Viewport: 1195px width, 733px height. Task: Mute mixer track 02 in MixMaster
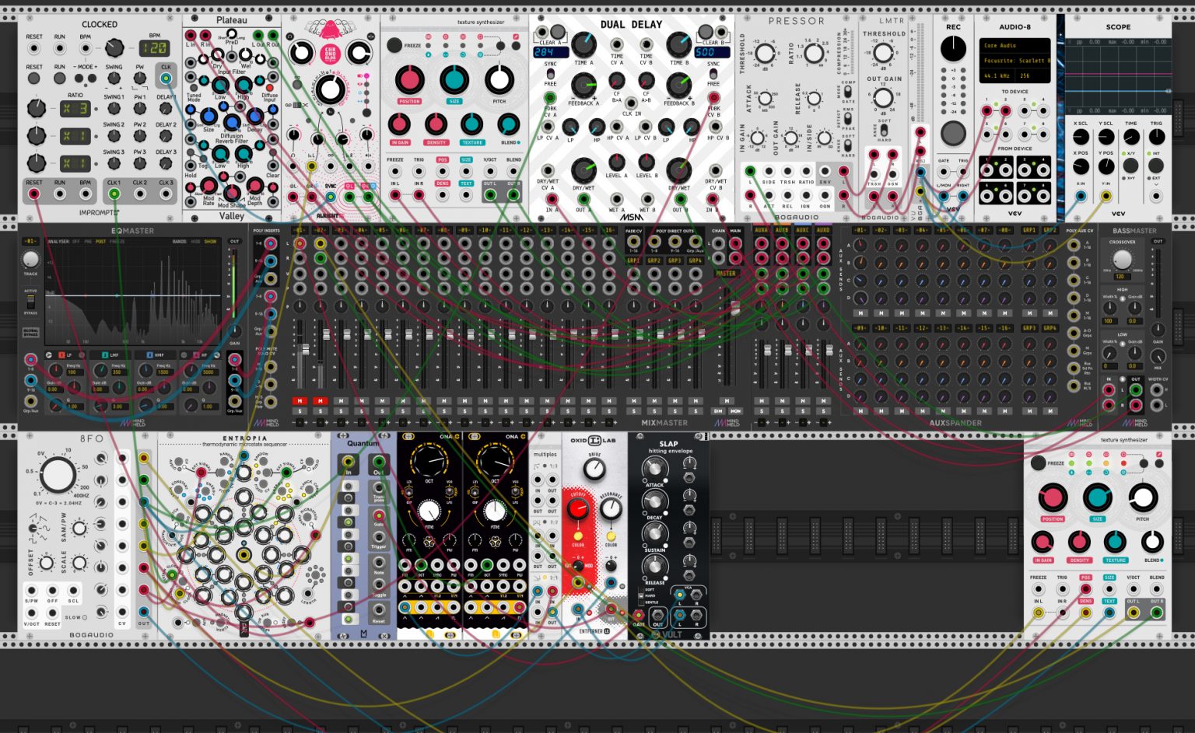click(x=320, y=401)
